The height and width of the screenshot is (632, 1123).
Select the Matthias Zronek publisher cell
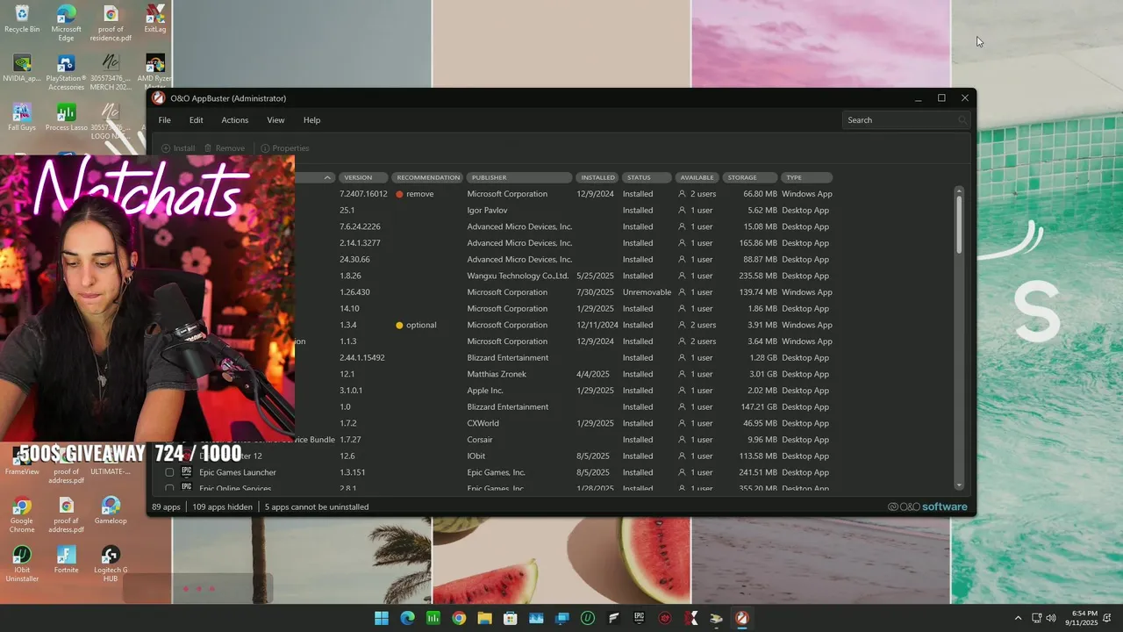(x=497, y=374)
